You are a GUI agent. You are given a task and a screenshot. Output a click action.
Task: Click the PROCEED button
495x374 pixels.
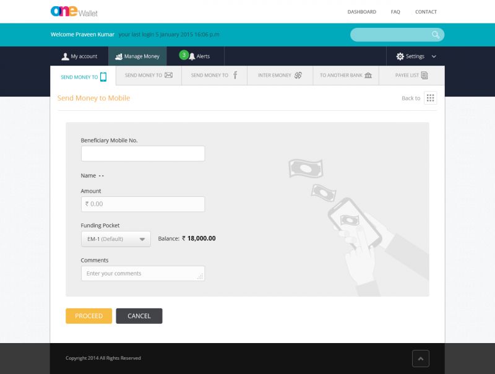coord(88,316)
